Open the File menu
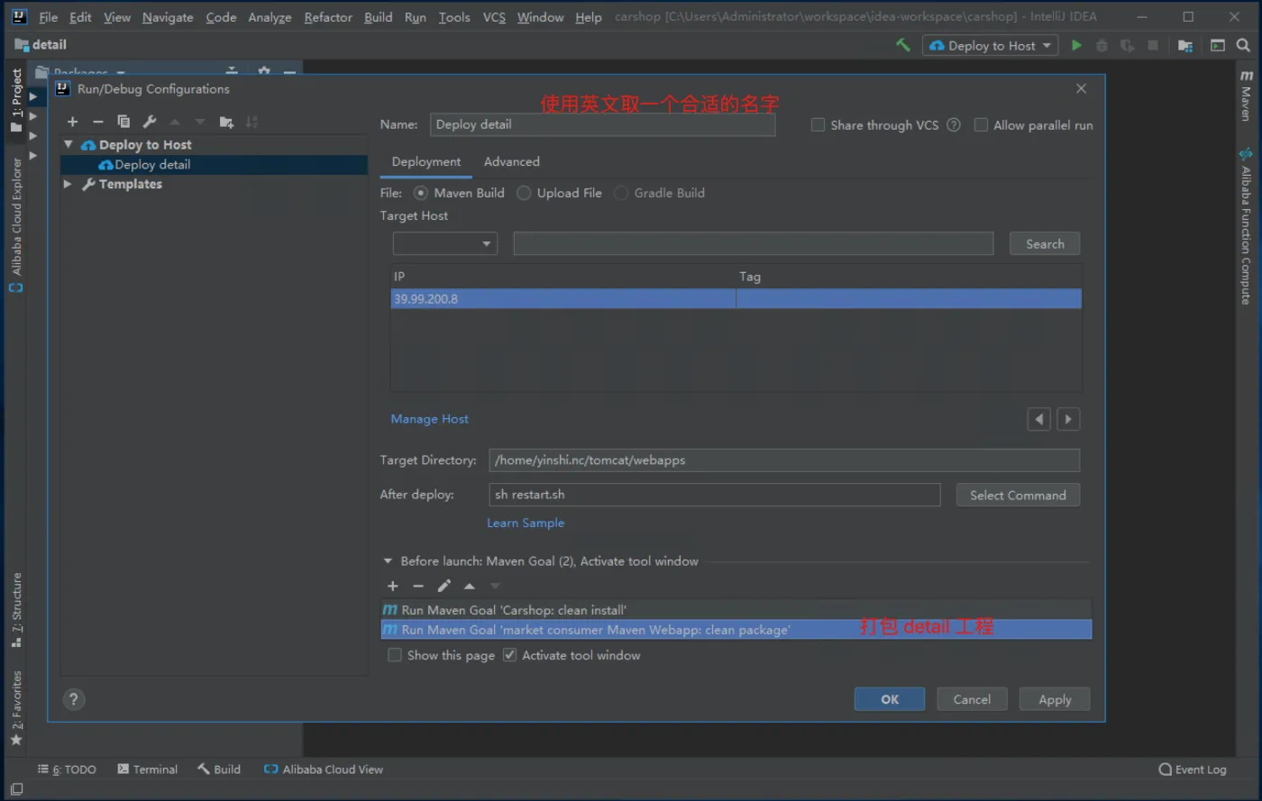Image resolution: width=1262 pixels, height=801 pixels. (x=48, y=17)
